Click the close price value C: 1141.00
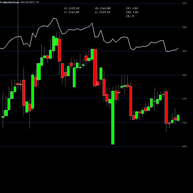193x193 pixels. (x=72, y=12)
